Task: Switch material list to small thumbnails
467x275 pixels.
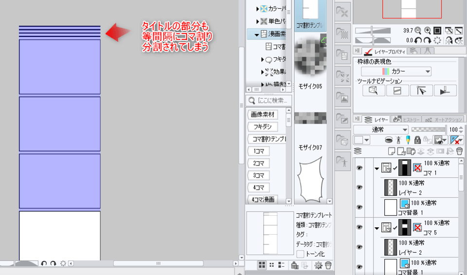Action: click(271, 265)
